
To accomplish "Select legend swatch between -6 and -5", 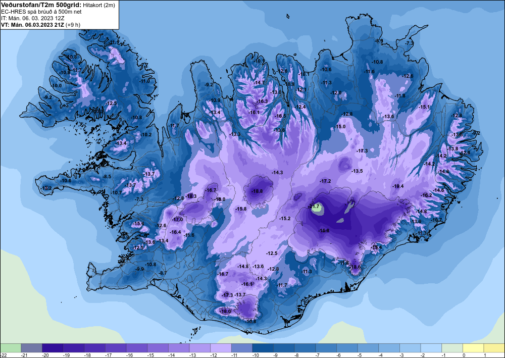I will 347,348.
